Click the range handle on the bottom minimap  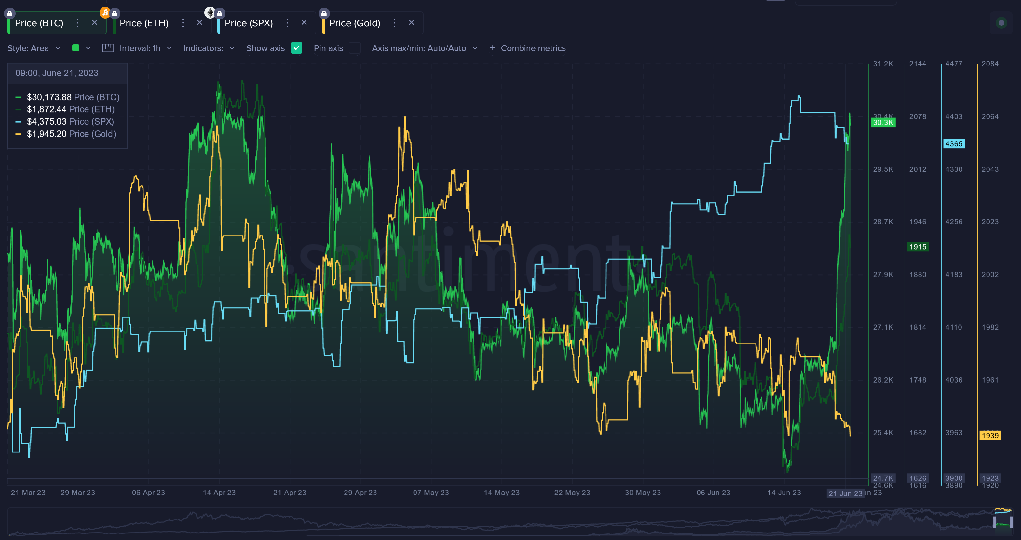click(x=994, y=522)
